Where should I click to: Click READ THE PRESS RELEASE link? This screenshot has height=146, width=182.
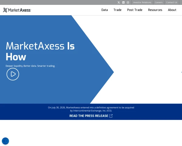coord(89,116)
